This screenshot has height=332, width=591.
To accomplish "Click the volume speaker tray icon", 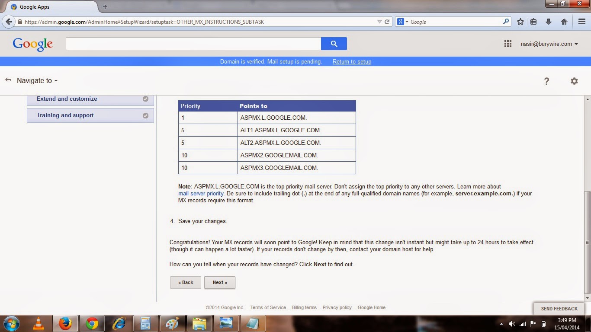I will (513, 324).
